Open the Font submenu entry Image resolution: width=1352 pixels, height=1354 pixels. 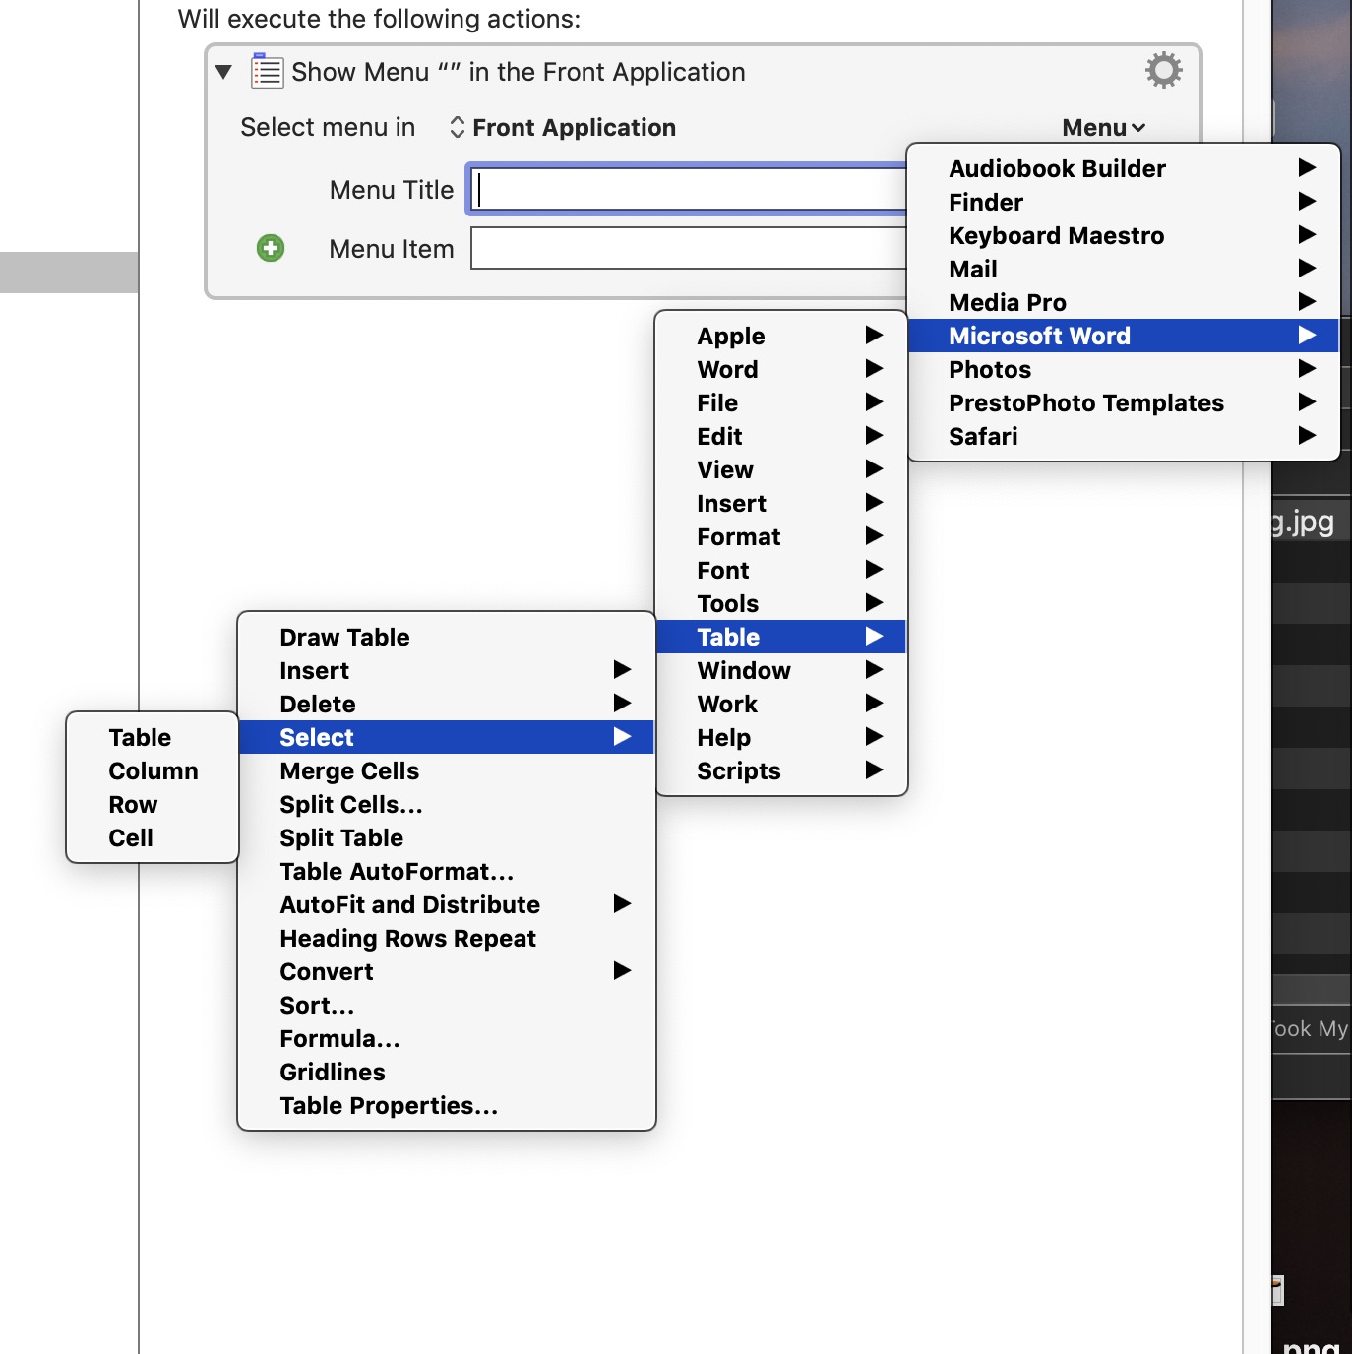781,571
